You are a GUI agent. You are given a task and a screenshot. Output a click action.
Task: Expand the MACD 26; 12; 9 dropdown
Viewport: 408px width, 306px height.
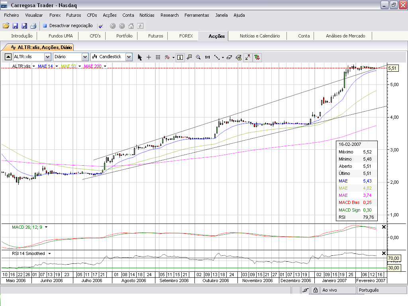(46, 227)
